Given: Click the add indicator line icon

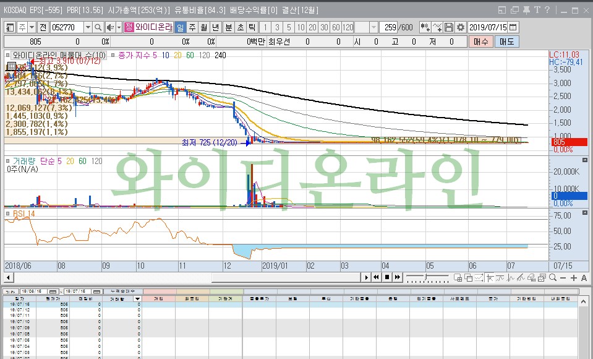Looking at the screenshot, I should click(x=437, y=27).
